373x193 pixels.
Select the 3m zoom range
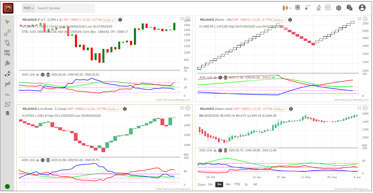pos(219,184)
